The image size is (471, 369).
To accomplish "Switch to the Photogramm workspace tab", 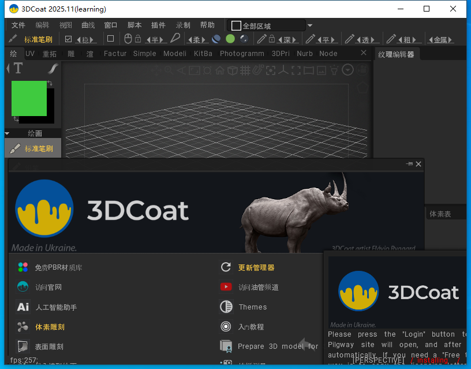I will click(242, 54).
